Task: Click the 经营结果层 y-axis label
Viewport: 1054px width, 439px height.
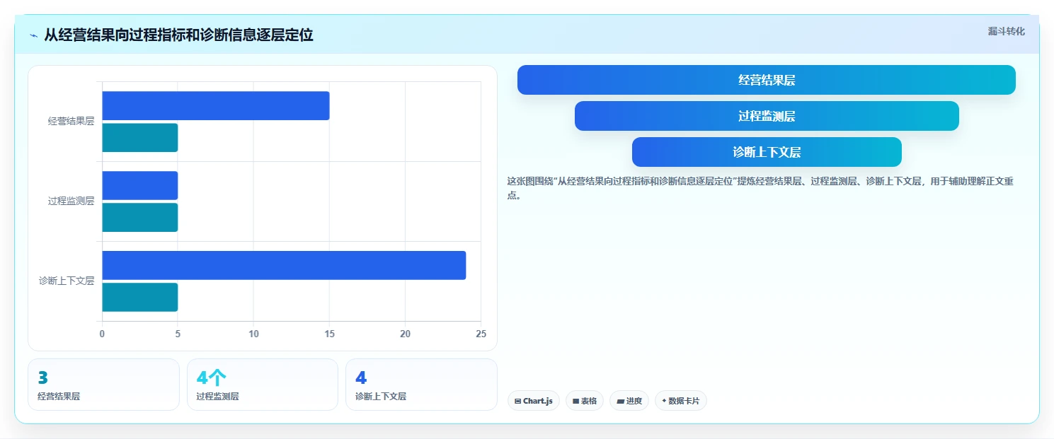Action: [x=71, y=122]
